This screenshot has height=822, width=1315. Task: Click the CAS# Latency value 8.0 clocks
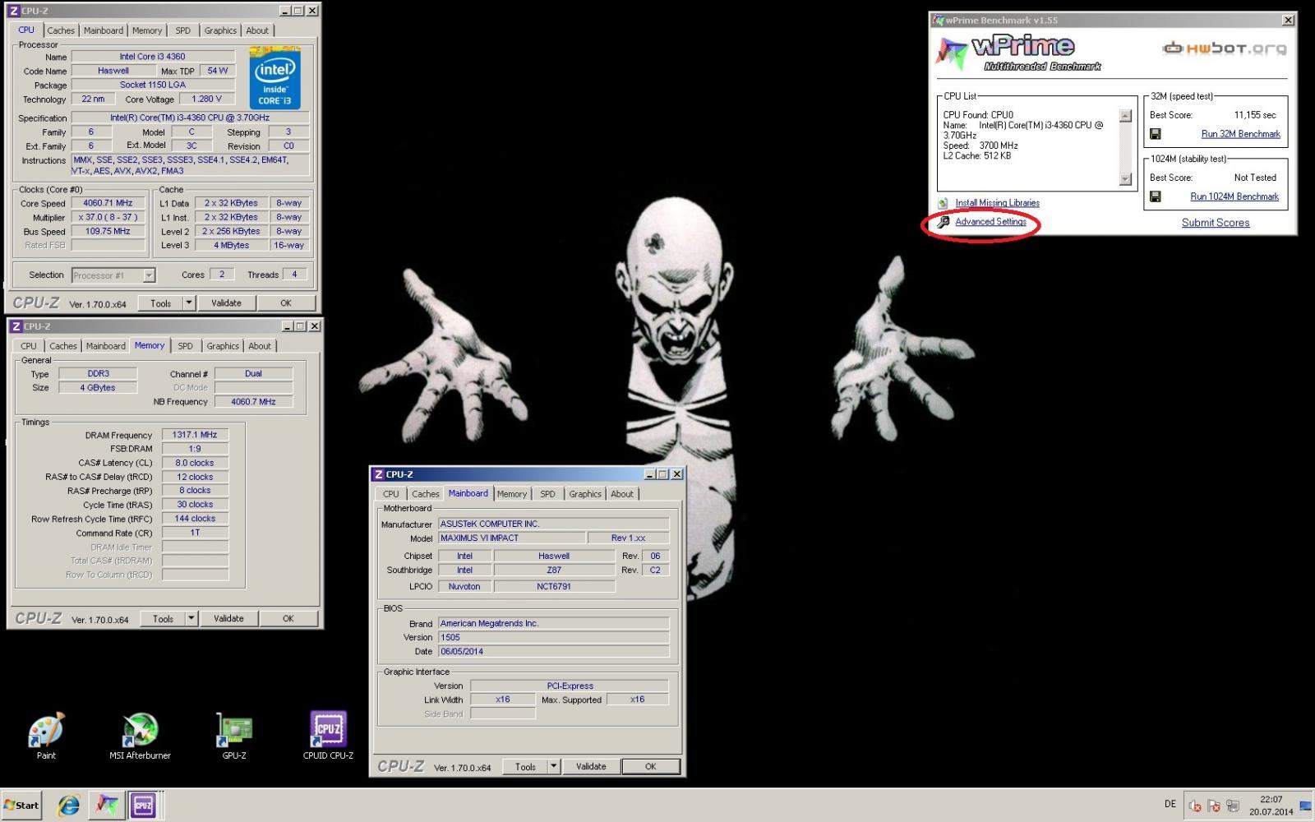pyautogui.click(x=195, y=463)
